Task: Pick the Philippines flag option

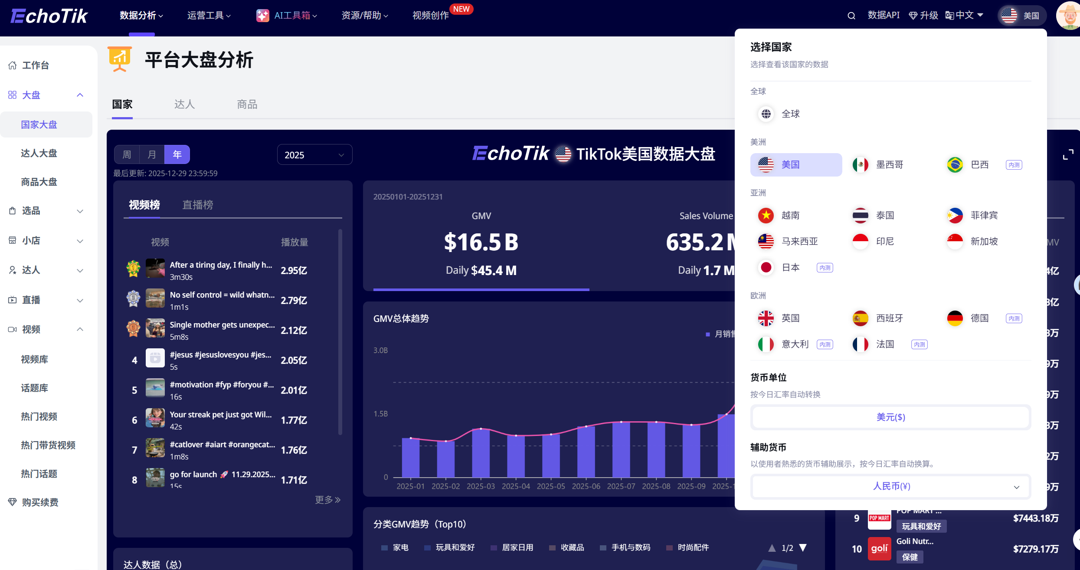Action: tap(955, 216)
